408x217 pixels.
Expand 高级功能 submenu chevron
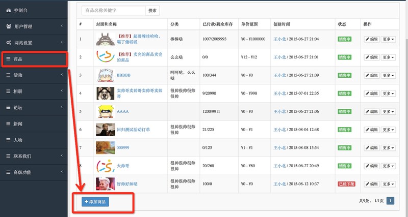tap(62, 172)
